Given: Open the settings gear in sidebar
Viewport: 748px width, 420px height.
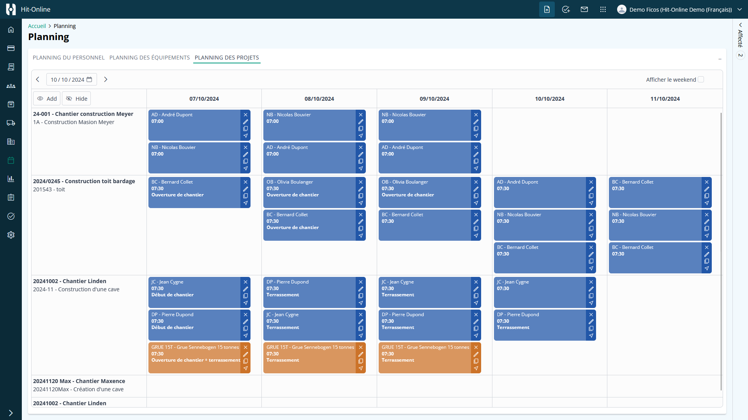Looking at the screenshot, I should [11, 235].
